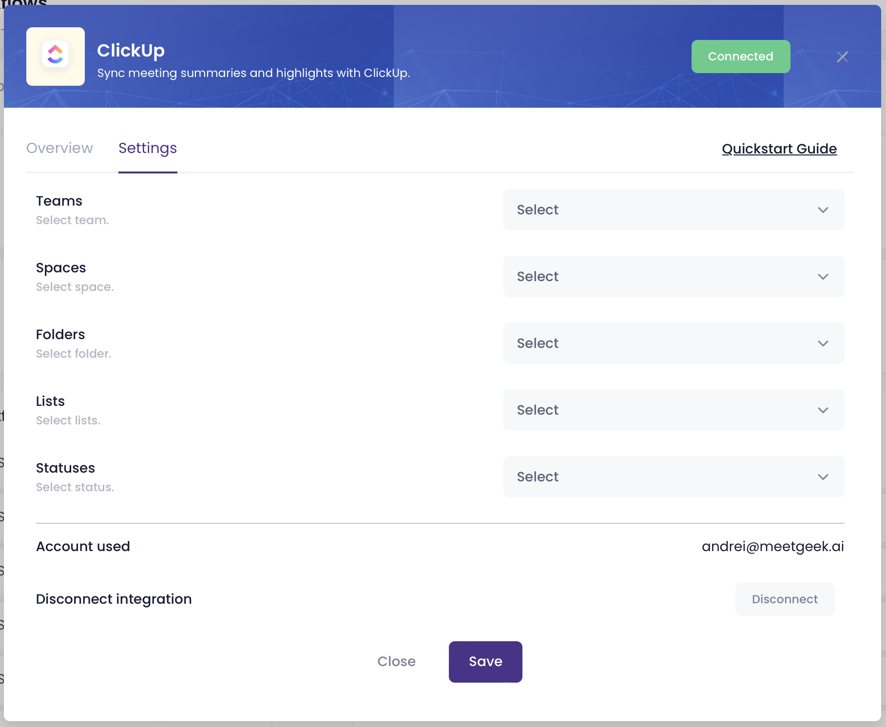Click the Folders dropdown chevron arrow
This screenshot has width=886, height=727.
coord(823,344)
